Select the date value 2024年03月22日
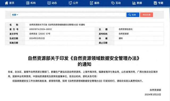 tap(37, 38)
